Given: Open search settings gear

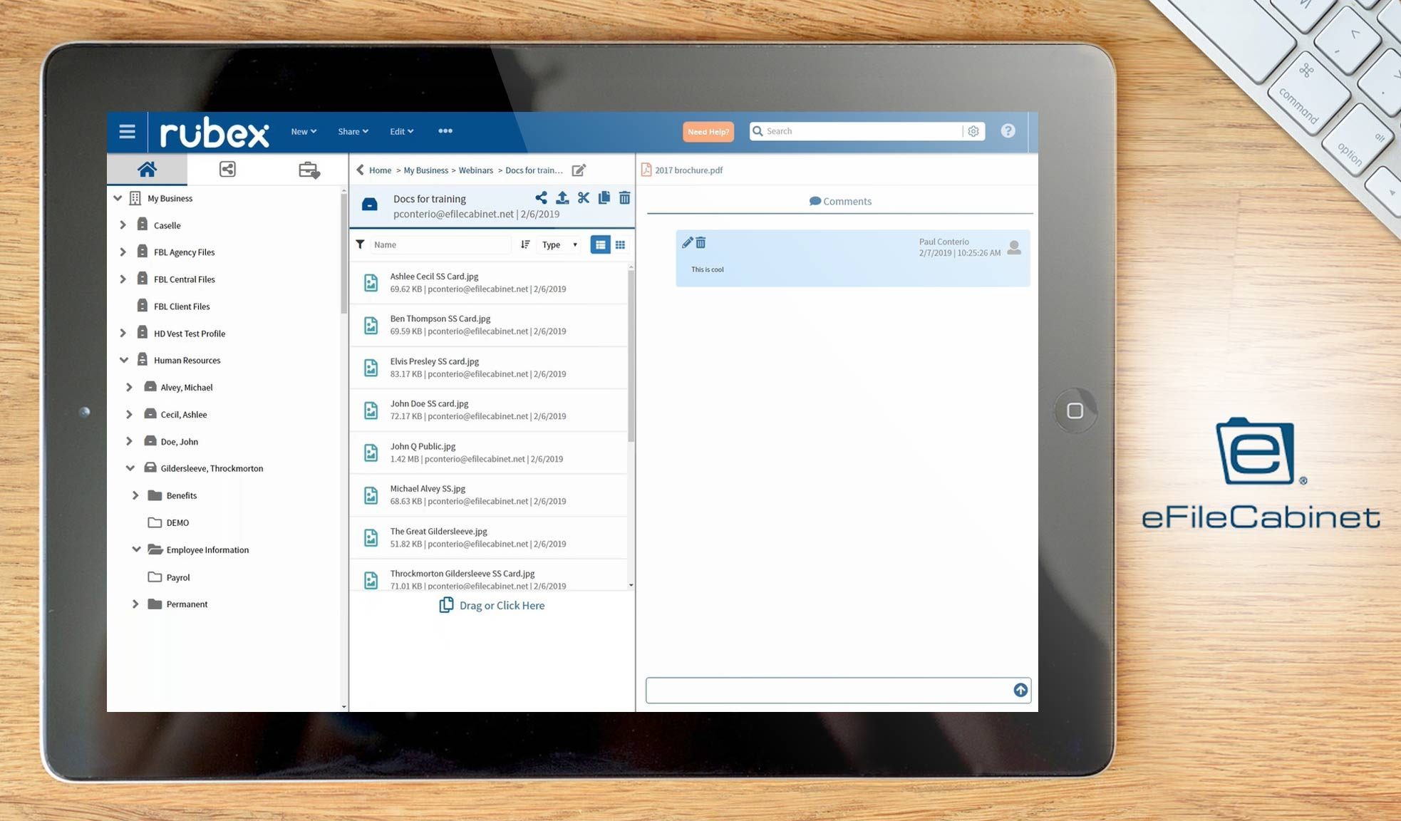Looking at the screenshot, I should (973, 130).
